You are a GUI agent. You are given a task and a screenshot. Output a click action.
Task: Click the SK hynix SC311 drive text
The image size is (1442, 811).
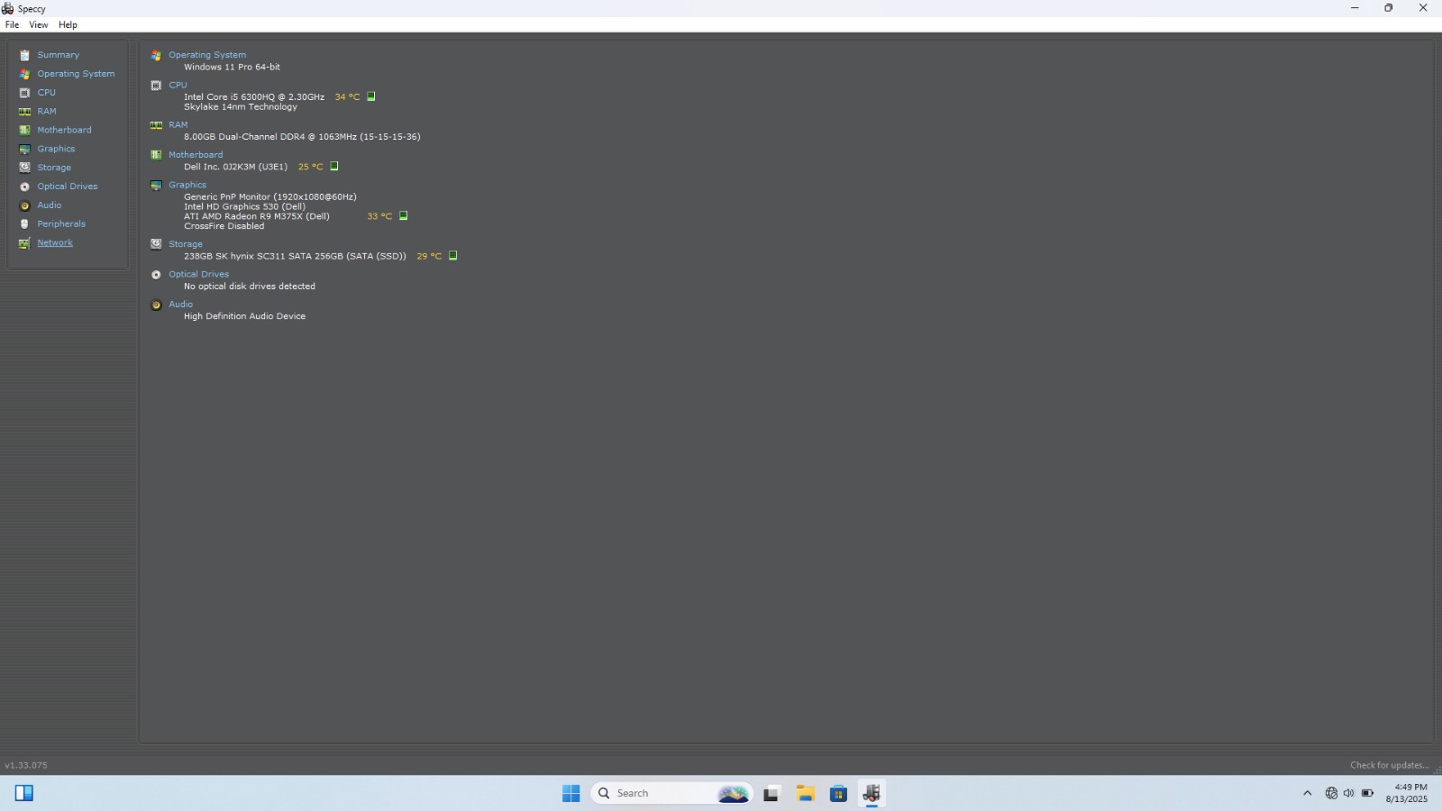(x=295, y=257)
